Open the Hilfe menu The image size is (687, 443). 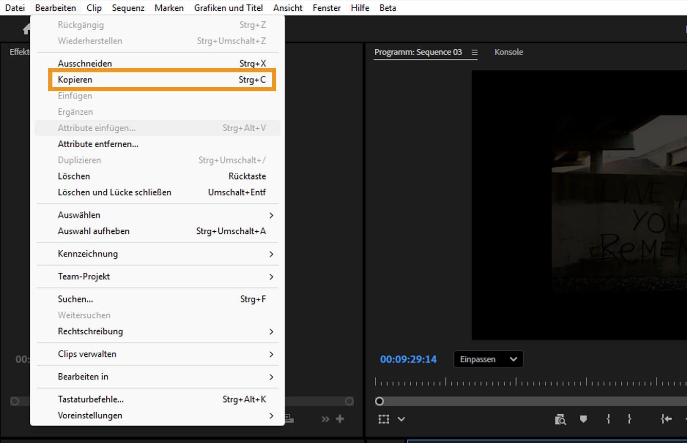tap(360, 8)
